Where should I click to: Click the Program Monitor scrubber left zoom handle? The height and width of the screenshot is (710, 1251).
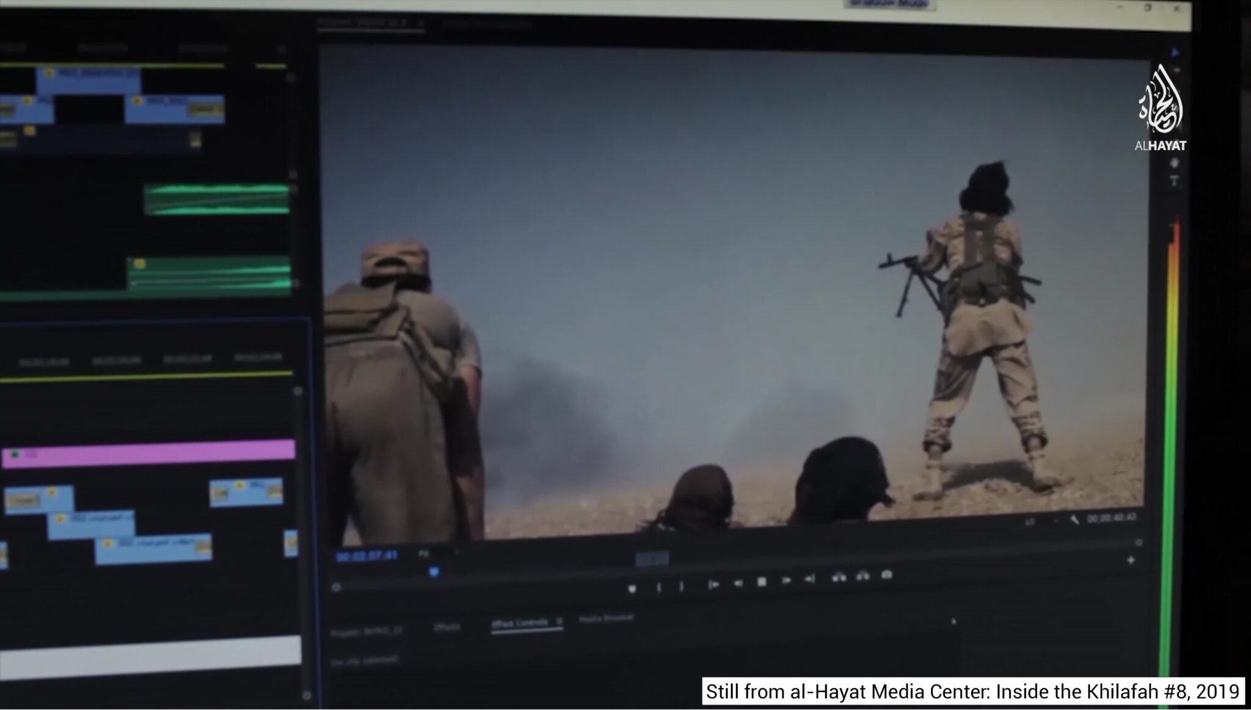point(337,587)
